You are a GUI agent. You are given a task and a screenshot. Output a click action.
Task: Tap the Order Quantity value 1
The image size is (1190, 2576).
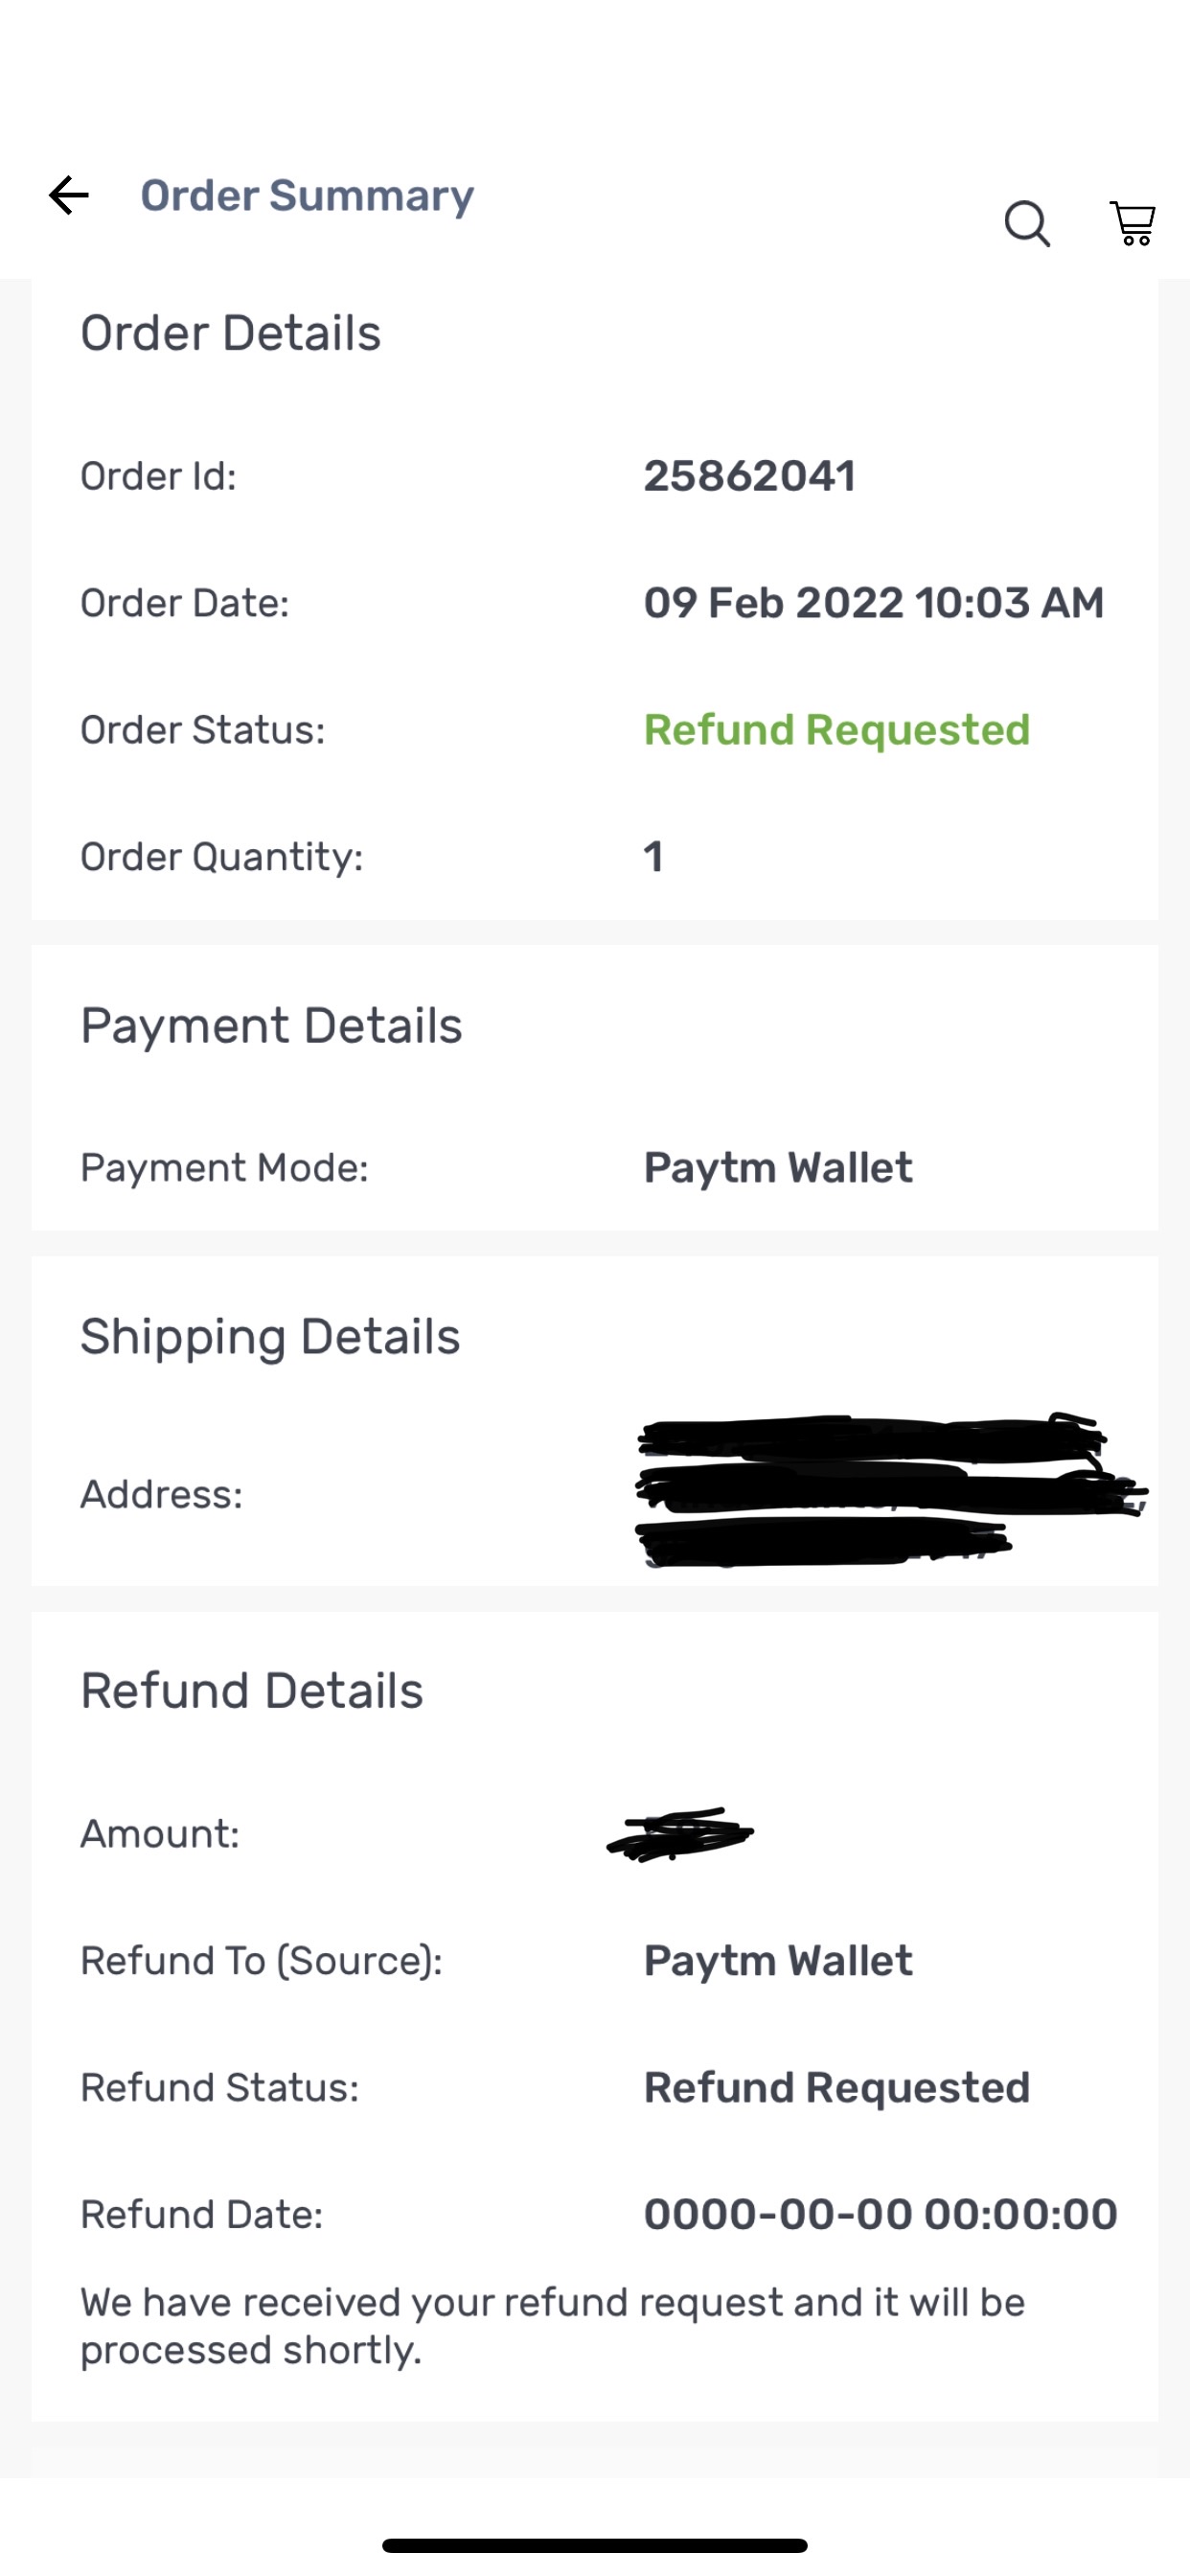tap(653, 857)
